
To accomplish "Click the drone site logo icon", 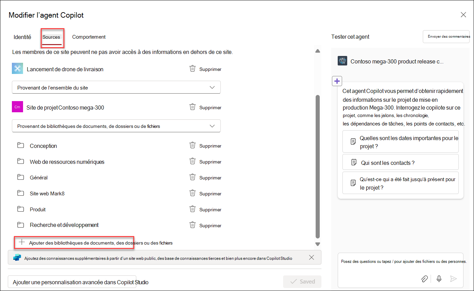I will point(17,69).
